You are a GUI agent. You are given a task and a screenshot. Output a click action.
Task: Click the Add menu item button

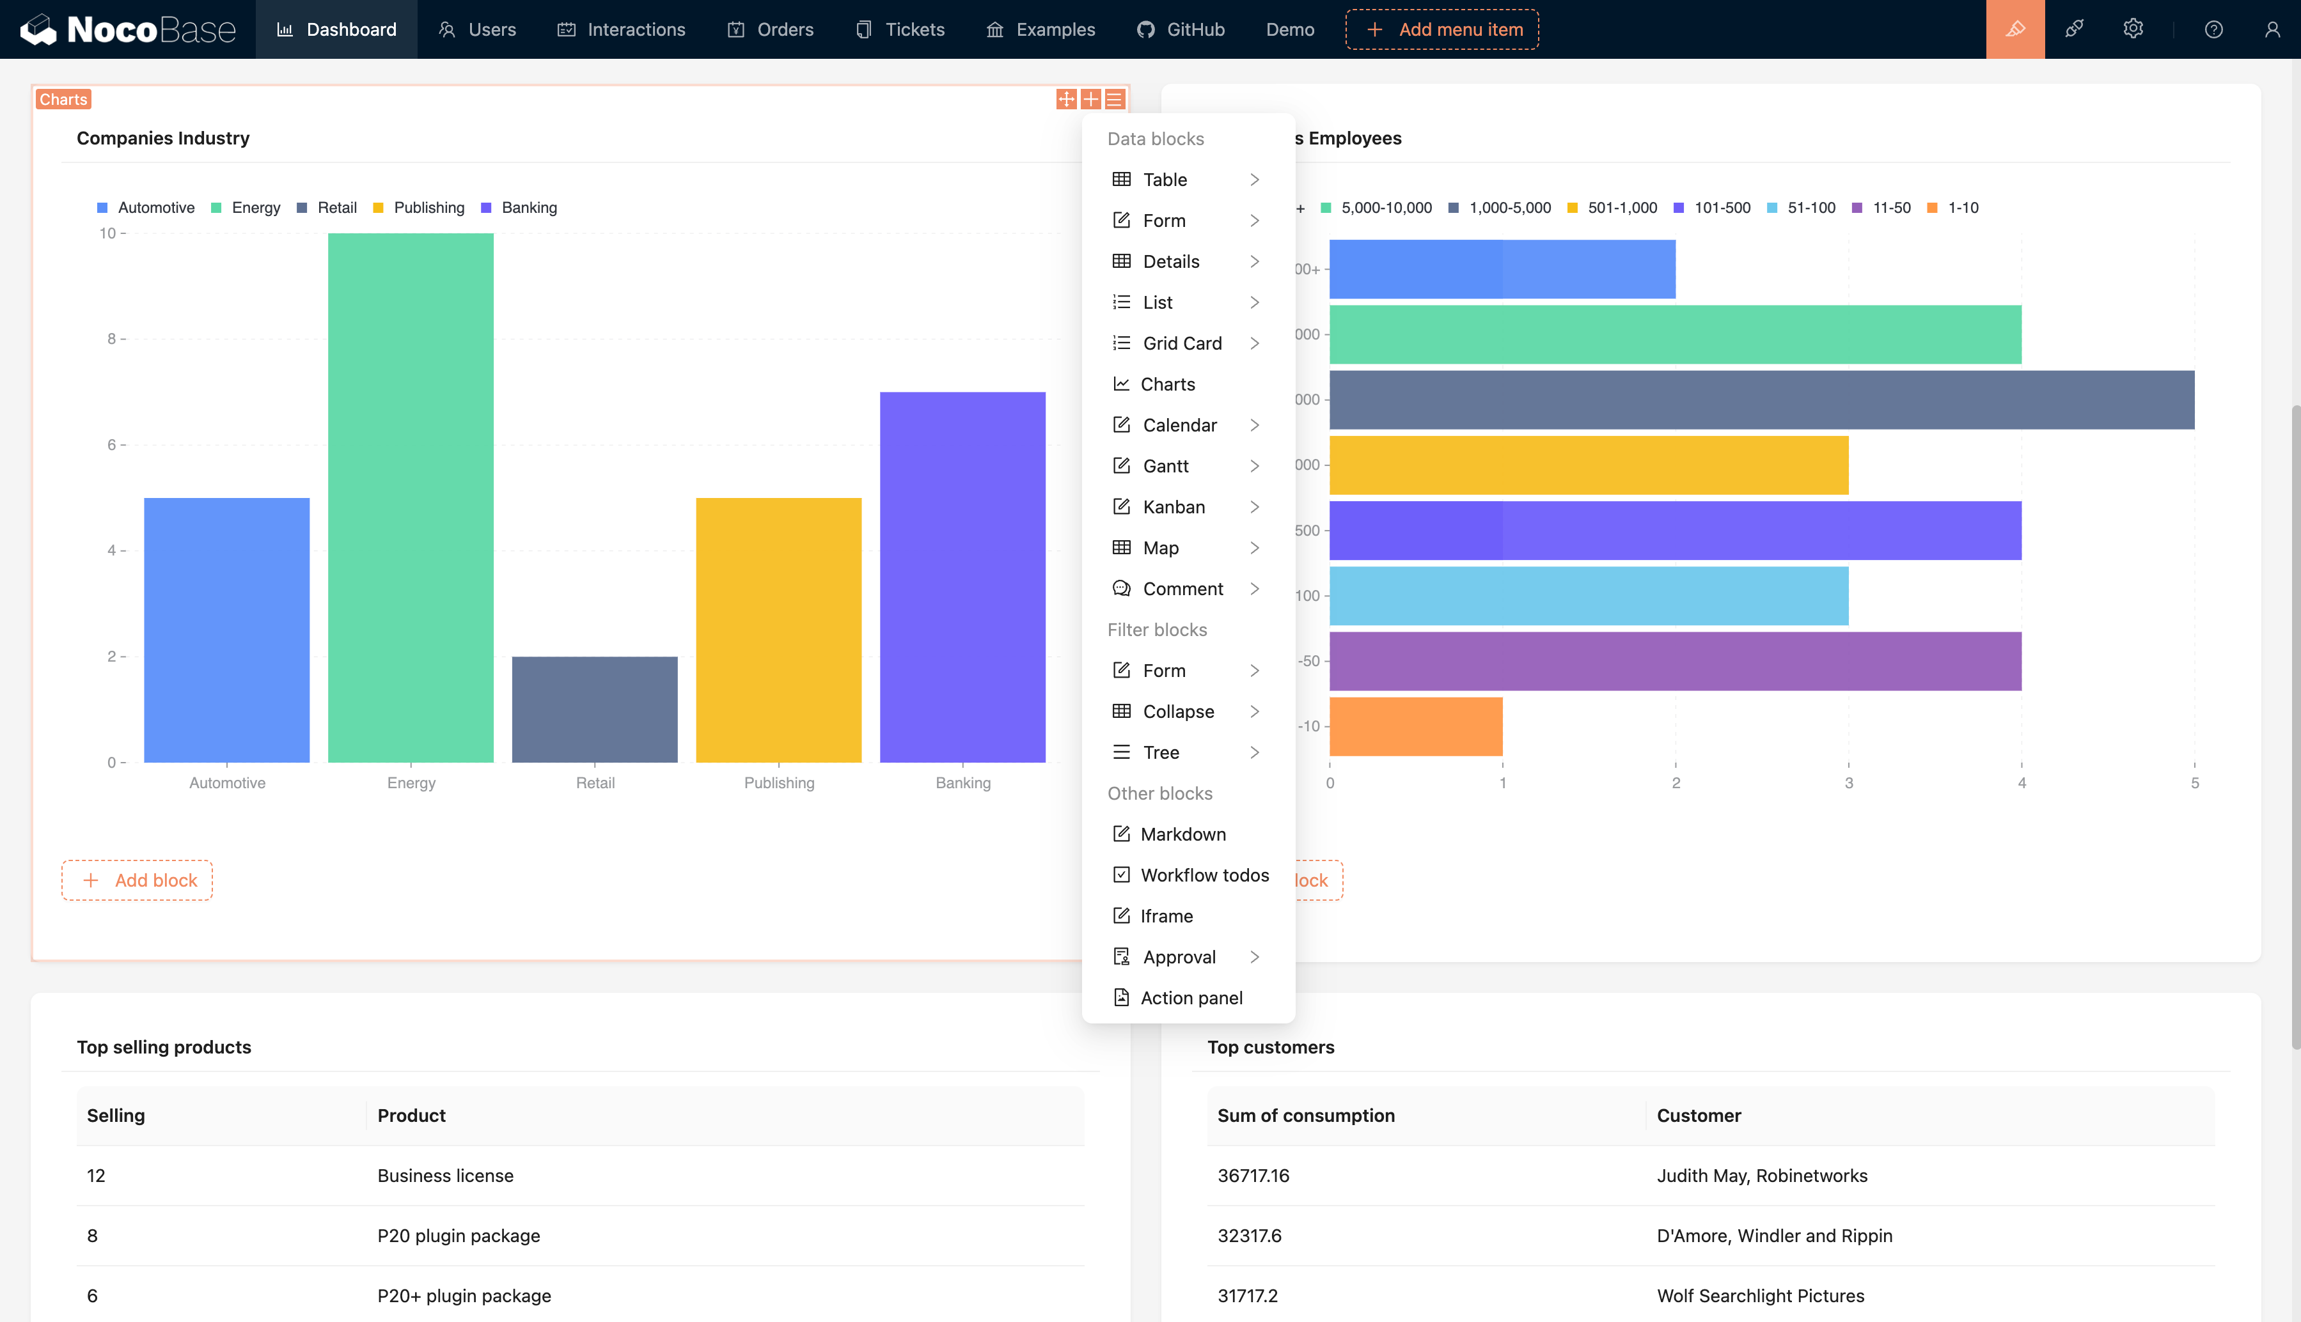[x=1443, y=28]
